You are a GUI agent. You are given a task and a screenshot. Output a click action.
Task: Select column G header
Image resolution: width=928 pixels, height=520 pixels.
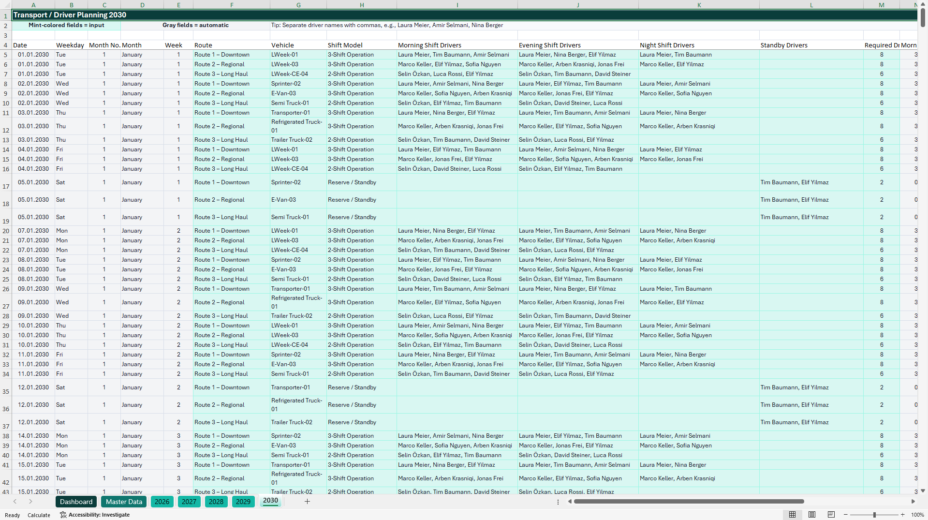pyautogui.click(x=298, y=5)
